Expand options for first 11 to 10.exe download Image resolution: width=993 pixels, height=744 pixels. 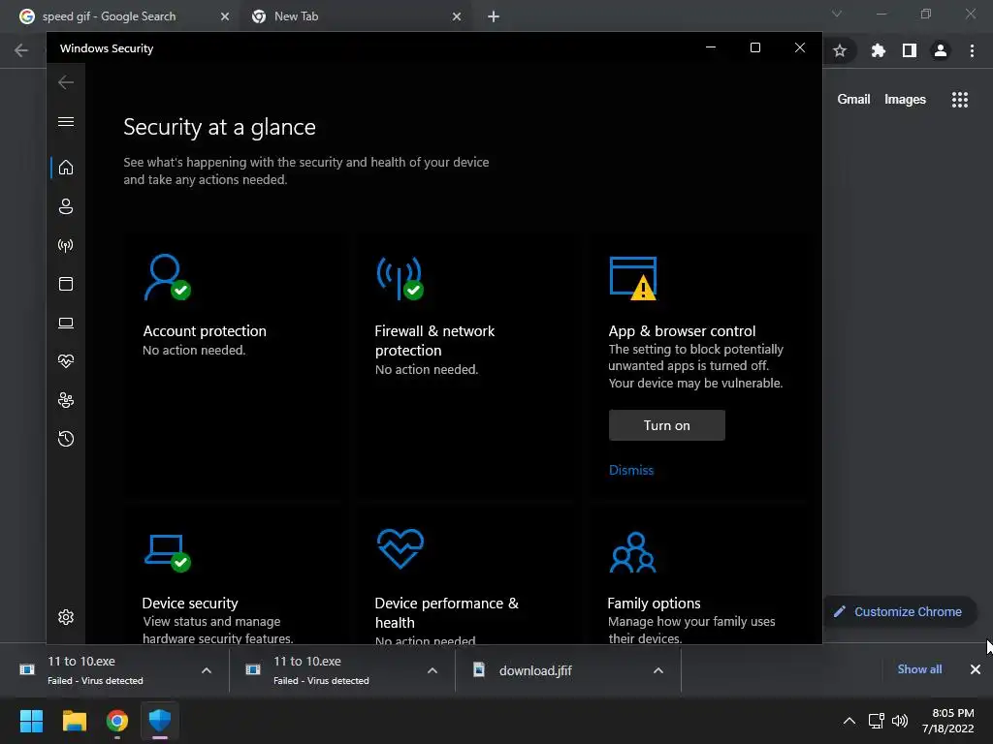pos(207,670)
